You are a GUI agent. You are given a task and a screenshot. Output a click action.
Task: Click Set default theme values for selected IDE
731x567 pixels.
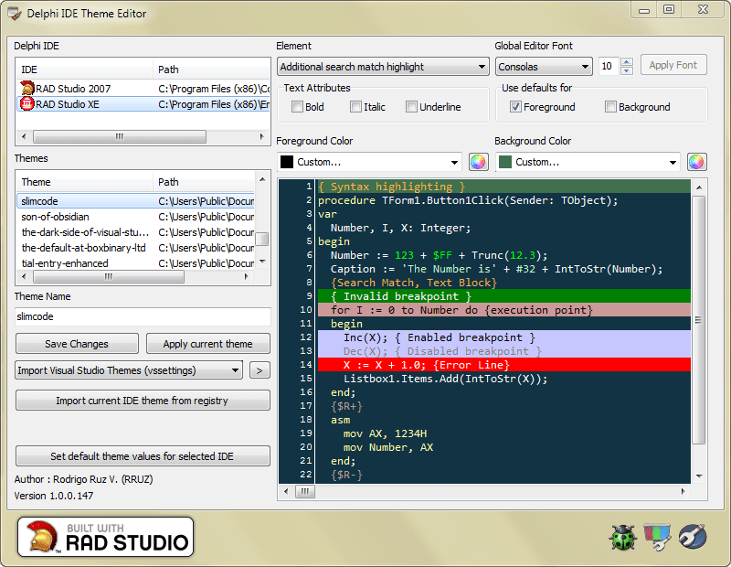pyautogui.click(x=143, y=456)
